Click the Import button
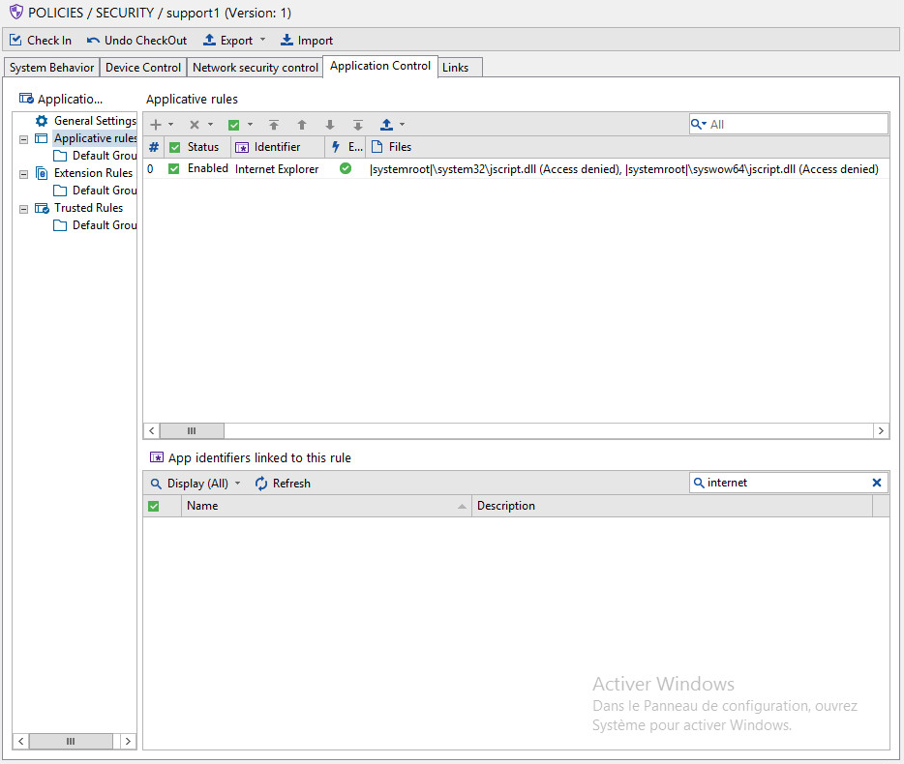Screen dimensions: 904x764 307,41
